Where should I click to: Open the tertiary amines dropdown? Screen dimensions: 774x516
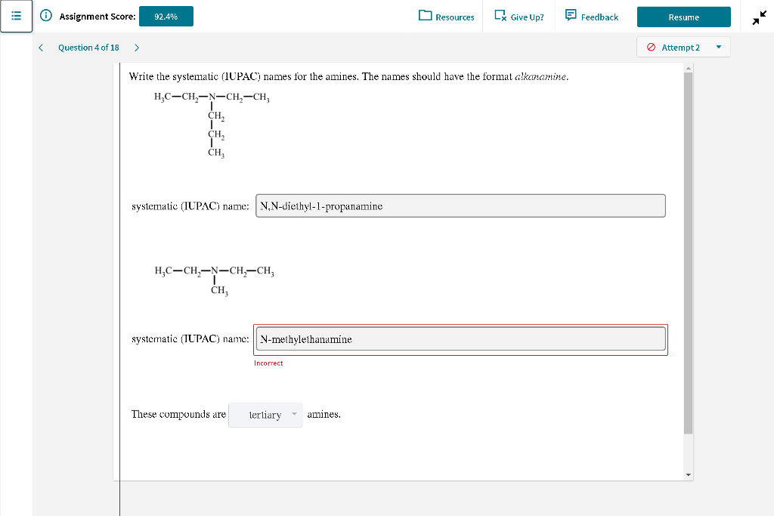pyautogui.click(x=265, y=415)
